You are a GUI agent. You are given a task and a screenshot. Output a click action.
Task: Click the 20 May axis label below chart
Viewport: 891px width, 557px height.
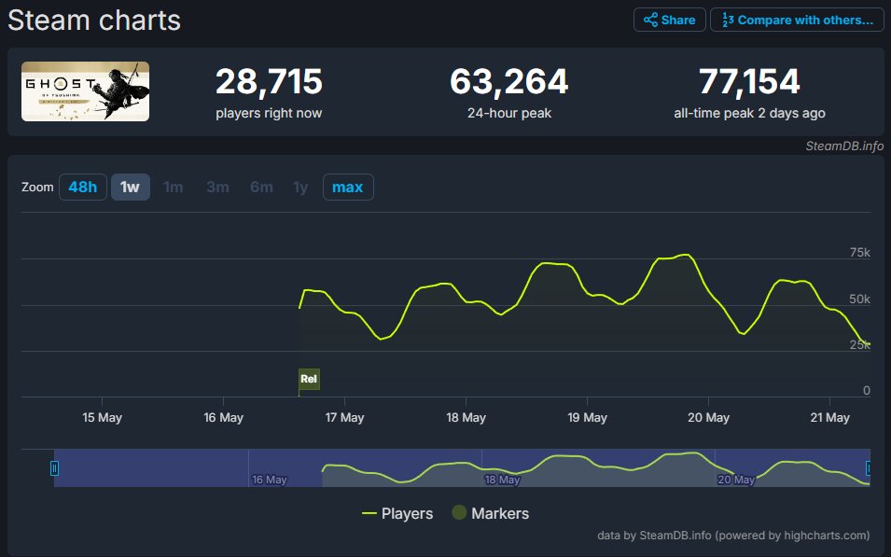point(708,418)
